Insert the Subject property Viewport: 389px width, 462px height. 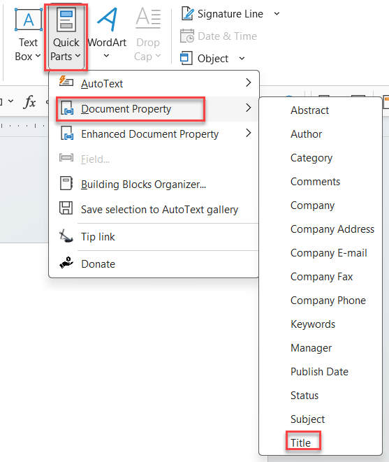[321, 419]
